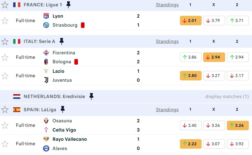Click the Fiorentina club crest
The width and height of the screenshot is (252, 155).
tap(46, 53)
